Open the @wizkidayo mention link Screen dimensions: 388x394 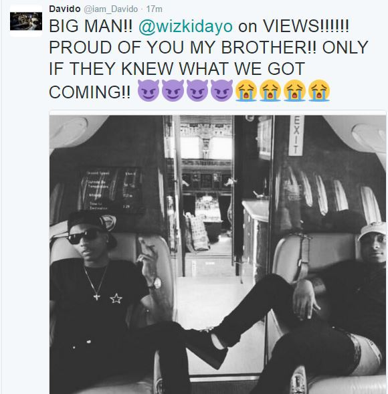click(185, 26)
